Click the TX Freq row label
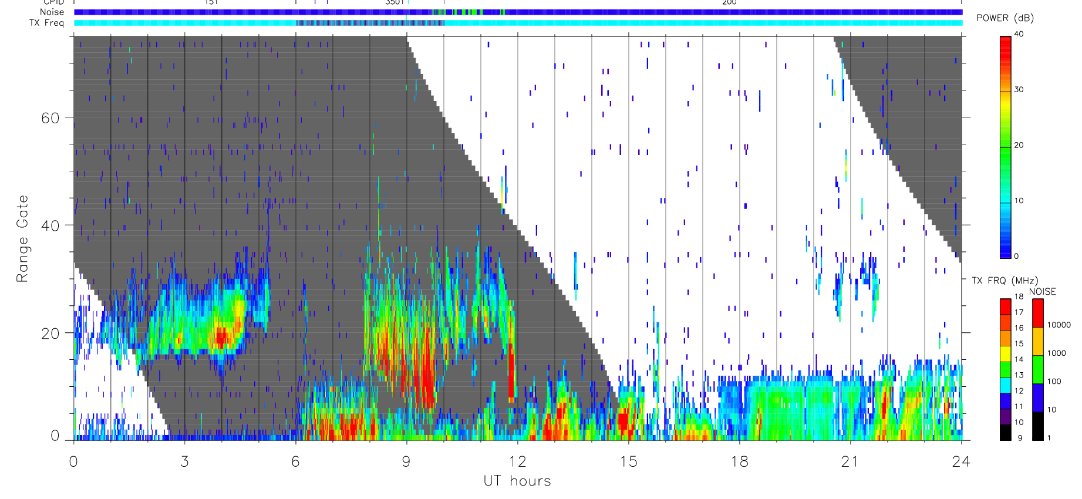This screenshot has width=1082, height=499. [x=46, y=23]
